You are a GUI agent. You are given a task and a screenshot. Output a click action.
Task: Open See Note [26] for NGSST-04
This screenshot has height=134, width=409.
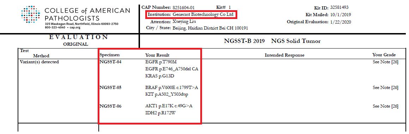385,62
